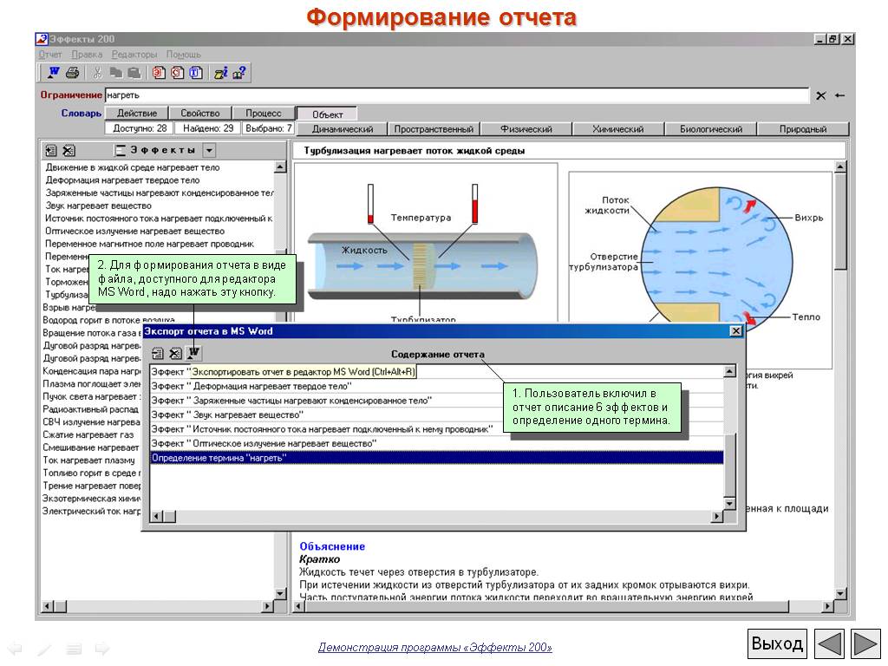Screen dimensions: 888x666
Task: Open the red Э document icon in toolbar
Action: pyautogui.click(x=160, y=73)
